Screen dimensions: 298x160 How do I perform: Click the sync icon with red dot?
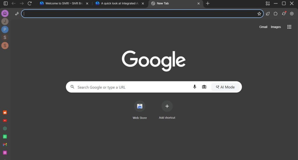(x=284, y=13)
